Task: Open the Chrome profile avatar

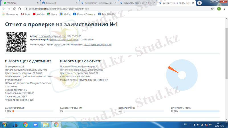Action: 219,9
